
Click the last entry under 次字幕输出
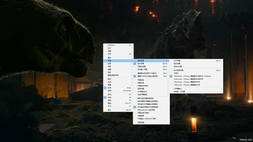(196, 92)
